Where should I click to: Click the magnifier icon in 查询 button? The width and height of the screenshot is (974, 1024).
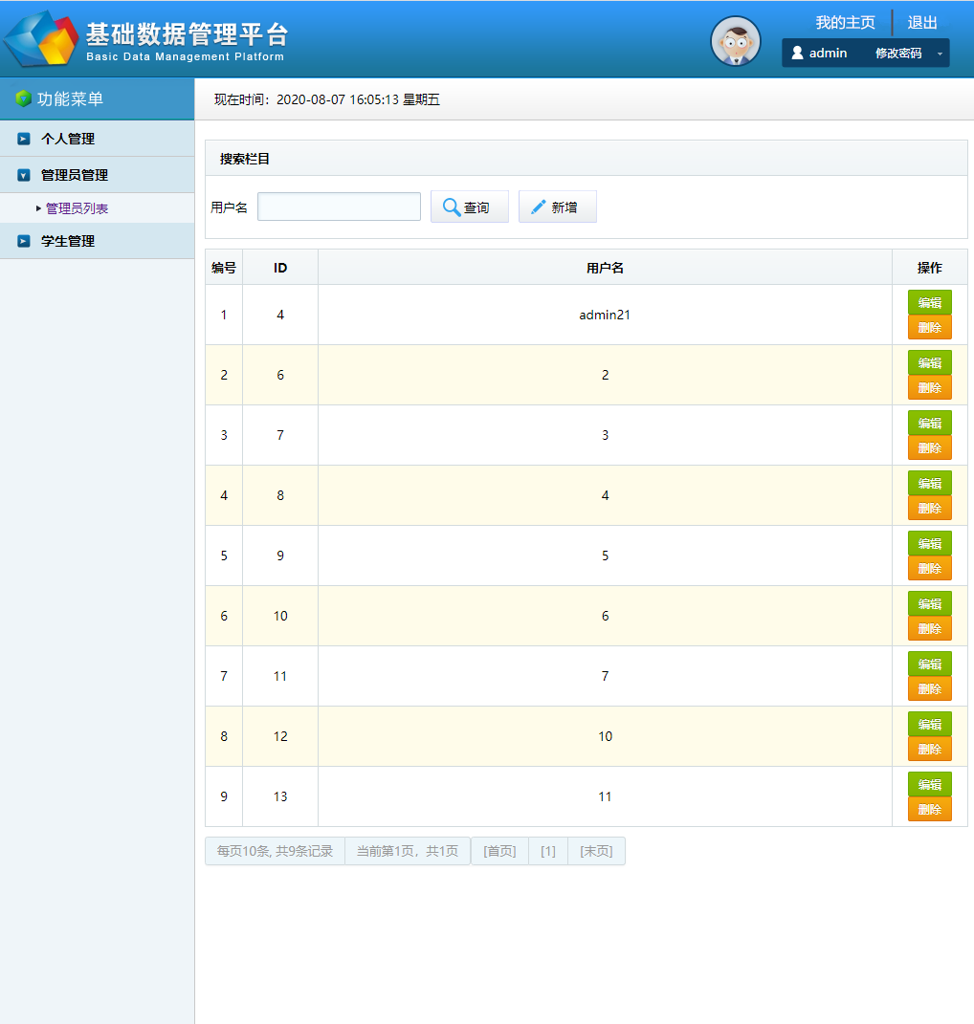click(x=451, y=207)
